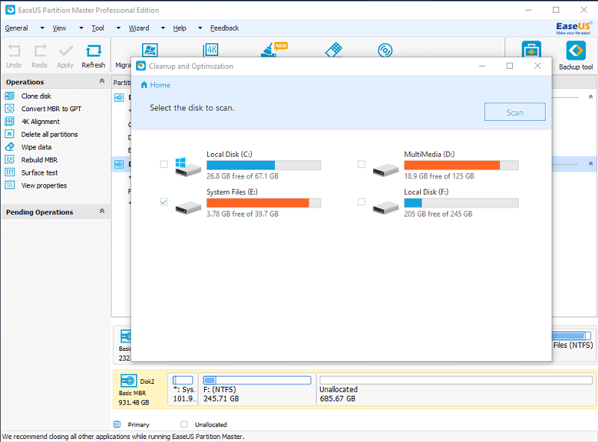Click the MultiMedia (D:) drive icon

[x=386, y=170]
